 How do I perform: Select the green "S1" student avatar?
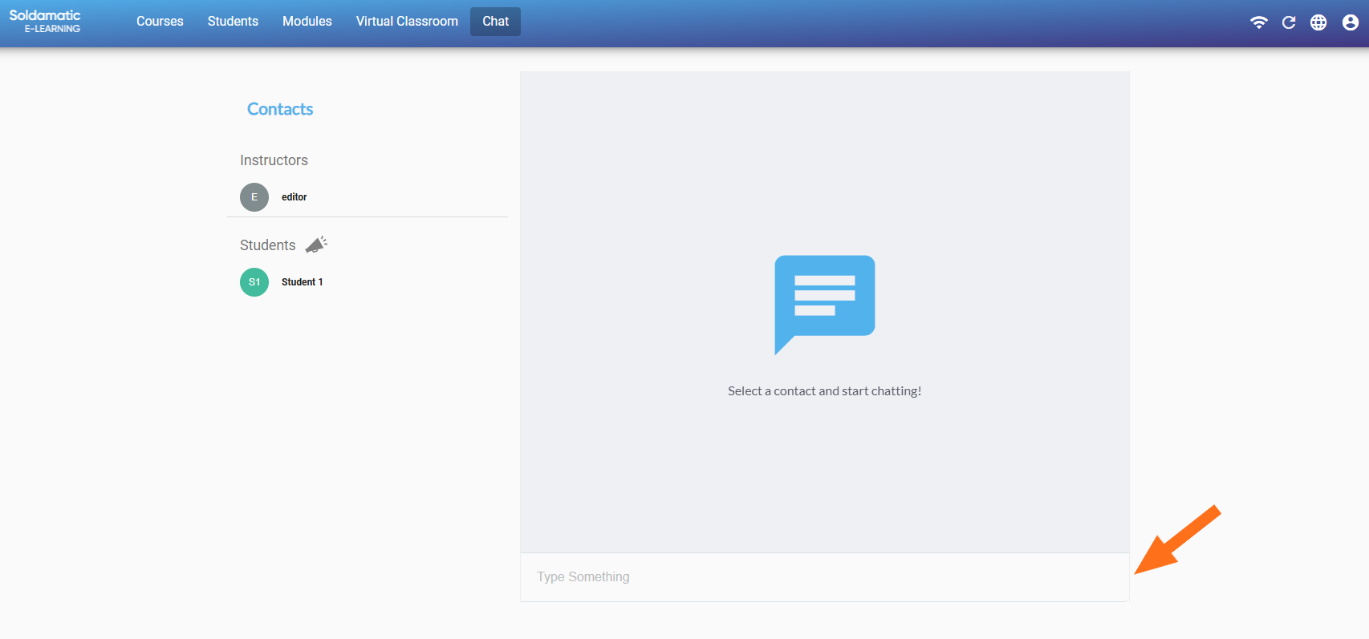(254, 282)
